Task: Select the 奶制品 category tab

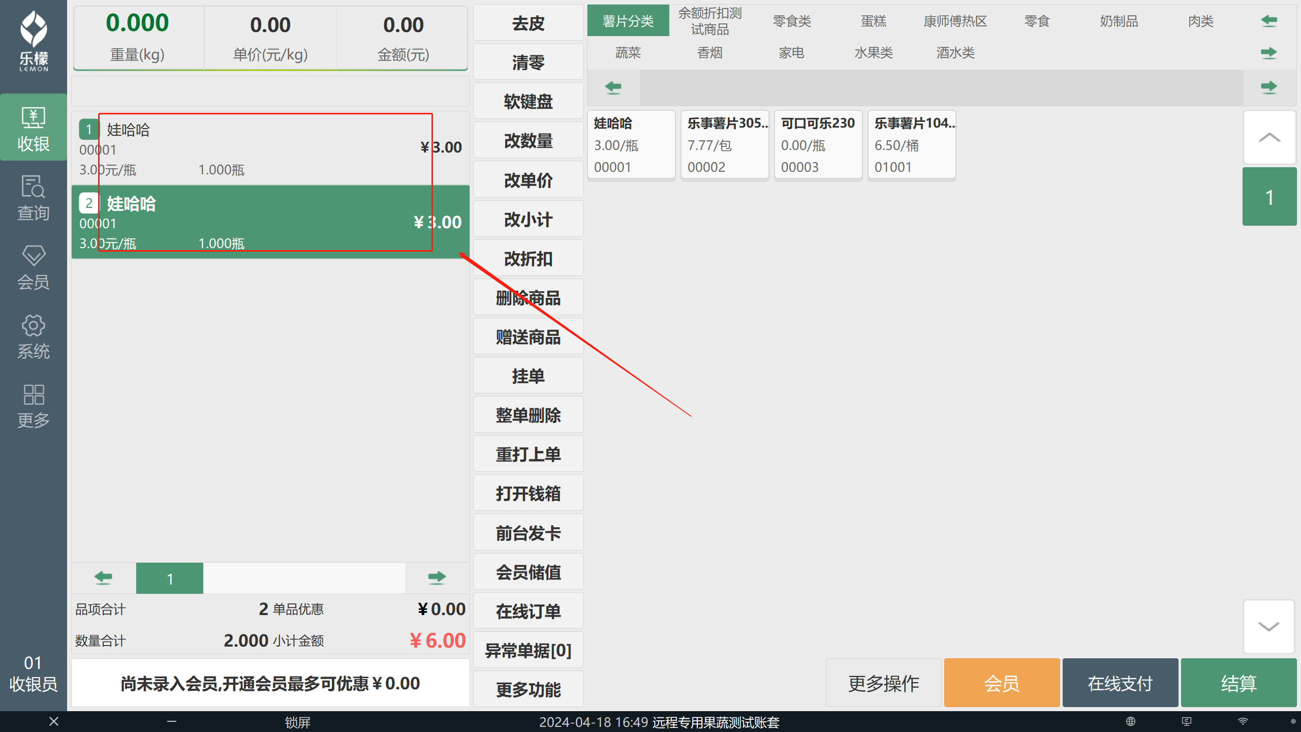Action: point(1119,21)
